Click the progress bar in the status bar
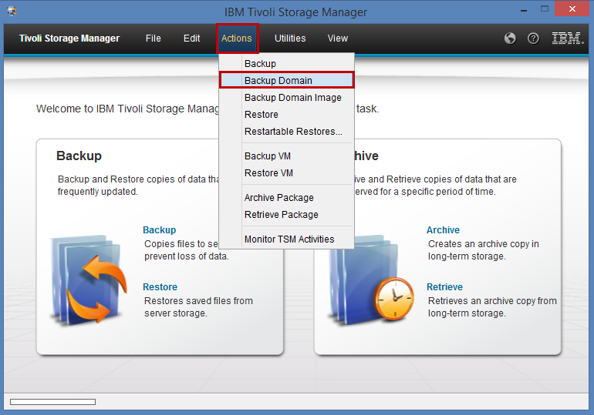Image resolution: width=594 pixels, height=415 pixels. 52,402
